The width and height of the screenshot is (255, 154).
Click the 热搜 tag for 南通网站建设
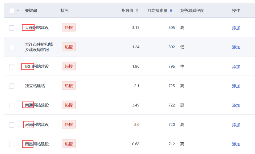tap(69, 105)
